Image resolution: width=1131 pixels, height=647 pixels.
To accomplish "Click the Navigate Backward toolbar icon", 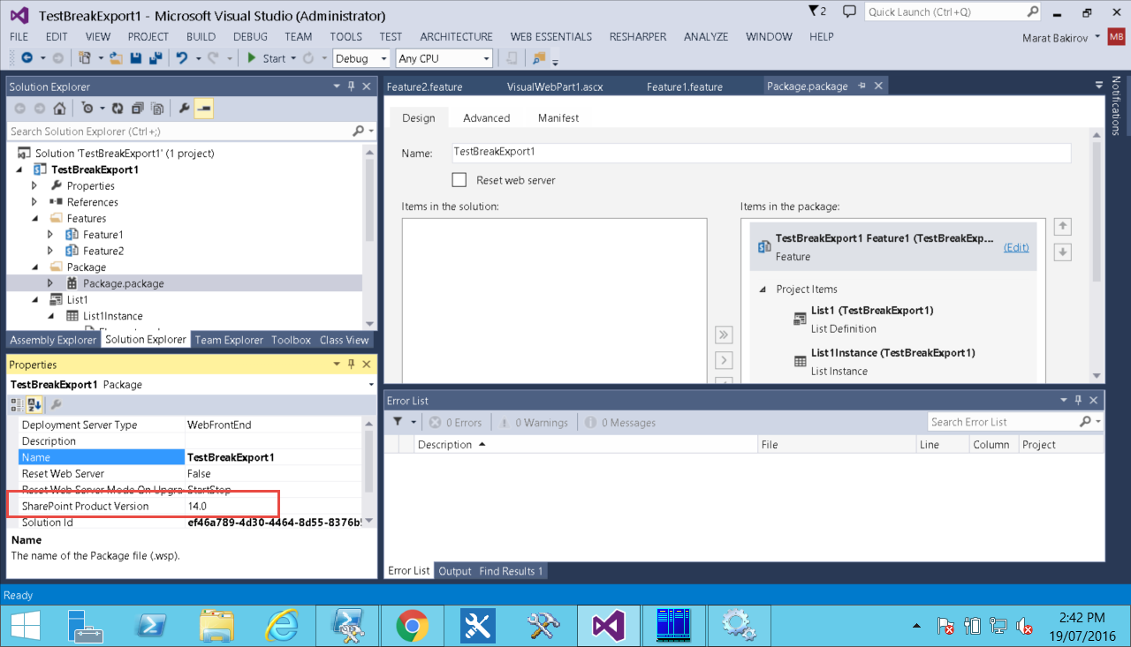I will click(27, 58).
